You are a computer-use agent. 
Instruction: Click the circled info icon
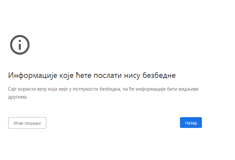pyautogui.click(x=20, y=45)
